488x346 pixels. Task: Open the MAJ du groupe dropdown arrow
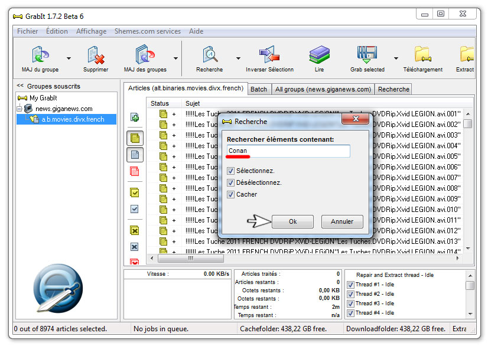pos(69,58)
